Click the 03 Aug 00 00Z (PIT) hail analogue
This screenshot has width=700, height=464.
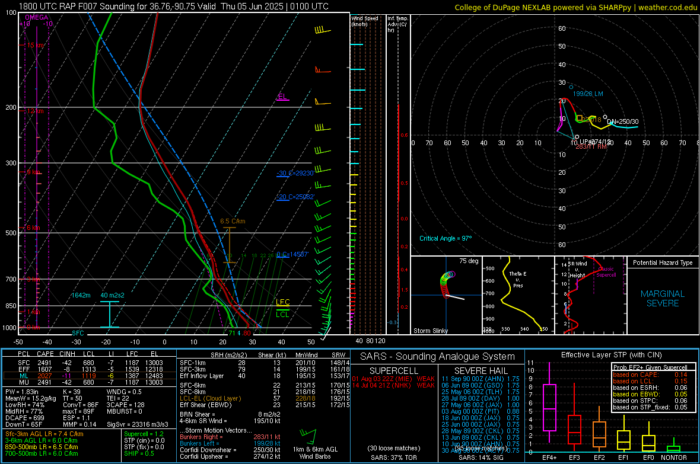pyautogui.click(x=481, y=411)
